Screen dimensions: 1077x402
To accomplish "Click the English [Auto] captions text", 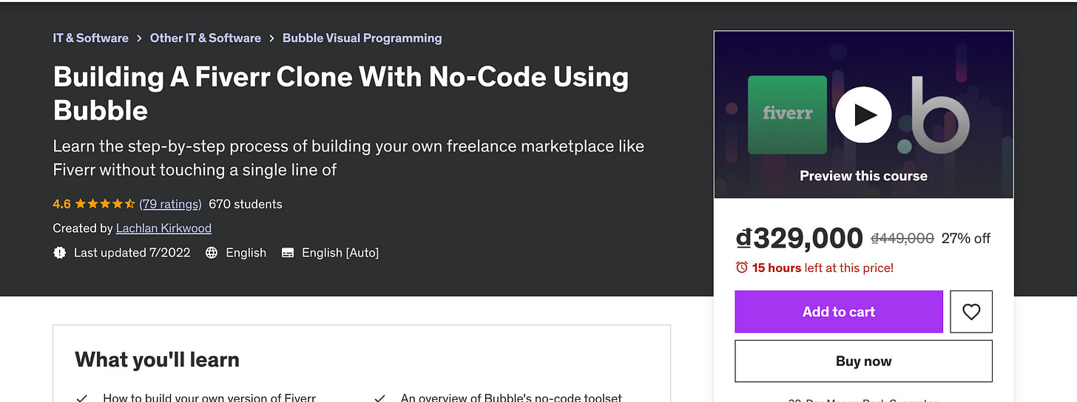I will pos(340,253).
